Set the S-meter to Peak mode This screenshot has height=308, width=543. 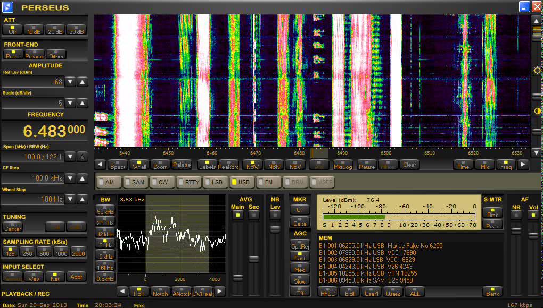492,224
